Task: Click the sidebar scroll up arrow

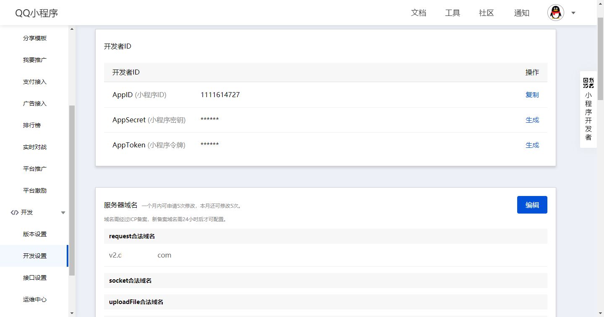Action: (x=72, y=29)
